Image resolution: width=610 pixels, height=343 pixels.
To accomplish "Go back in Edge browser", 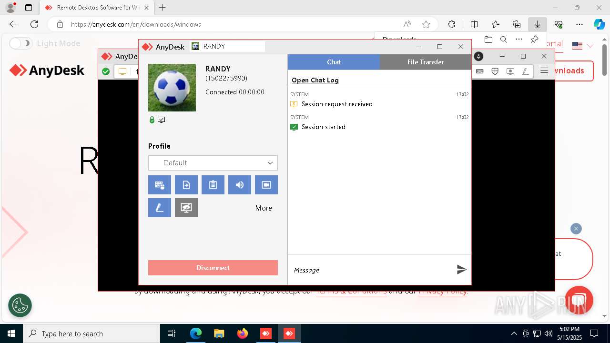I will click(x=13, y=24).
